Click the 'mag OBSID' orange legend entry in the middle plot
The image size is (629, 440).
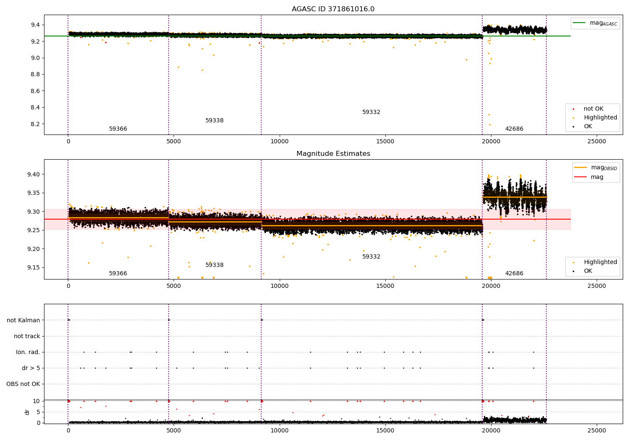coord(596,168)
